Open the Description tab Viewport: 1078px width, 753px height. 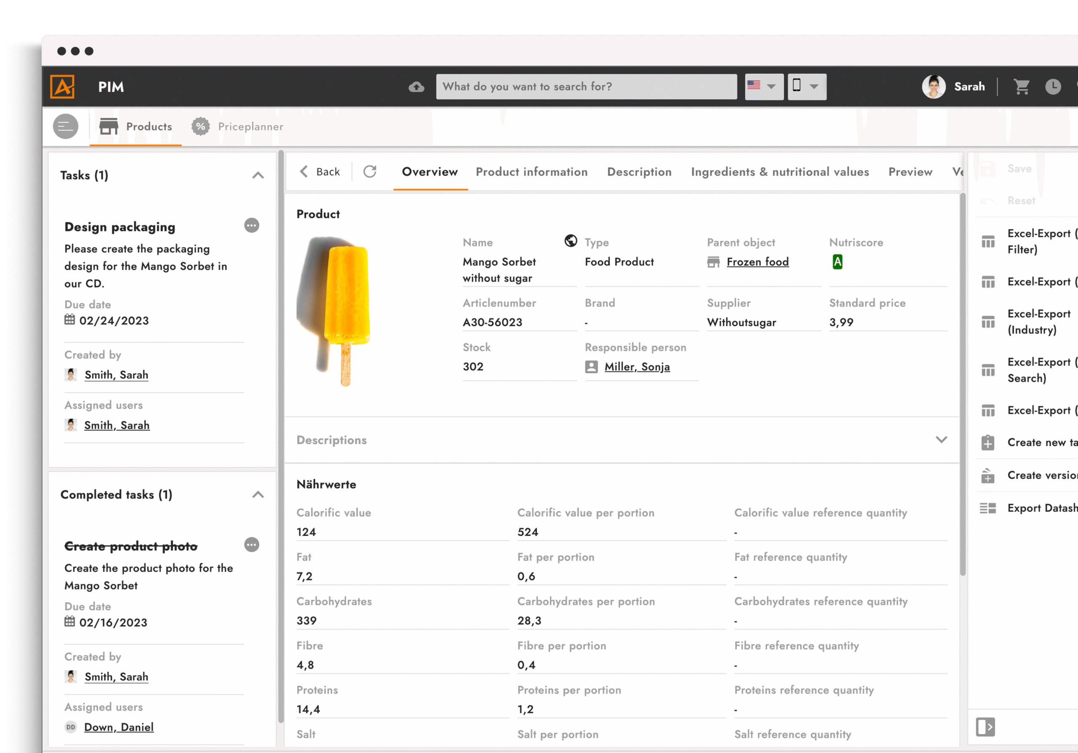coord(639,172)
